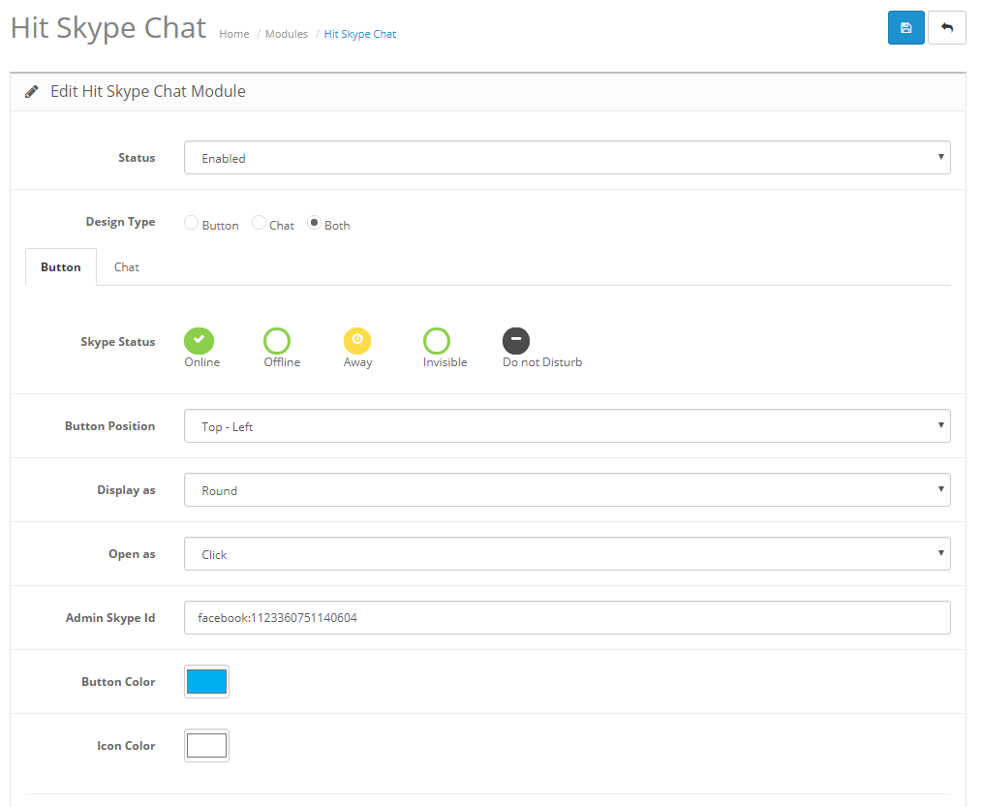Choose Button design type radio

(x=192, y=223)
